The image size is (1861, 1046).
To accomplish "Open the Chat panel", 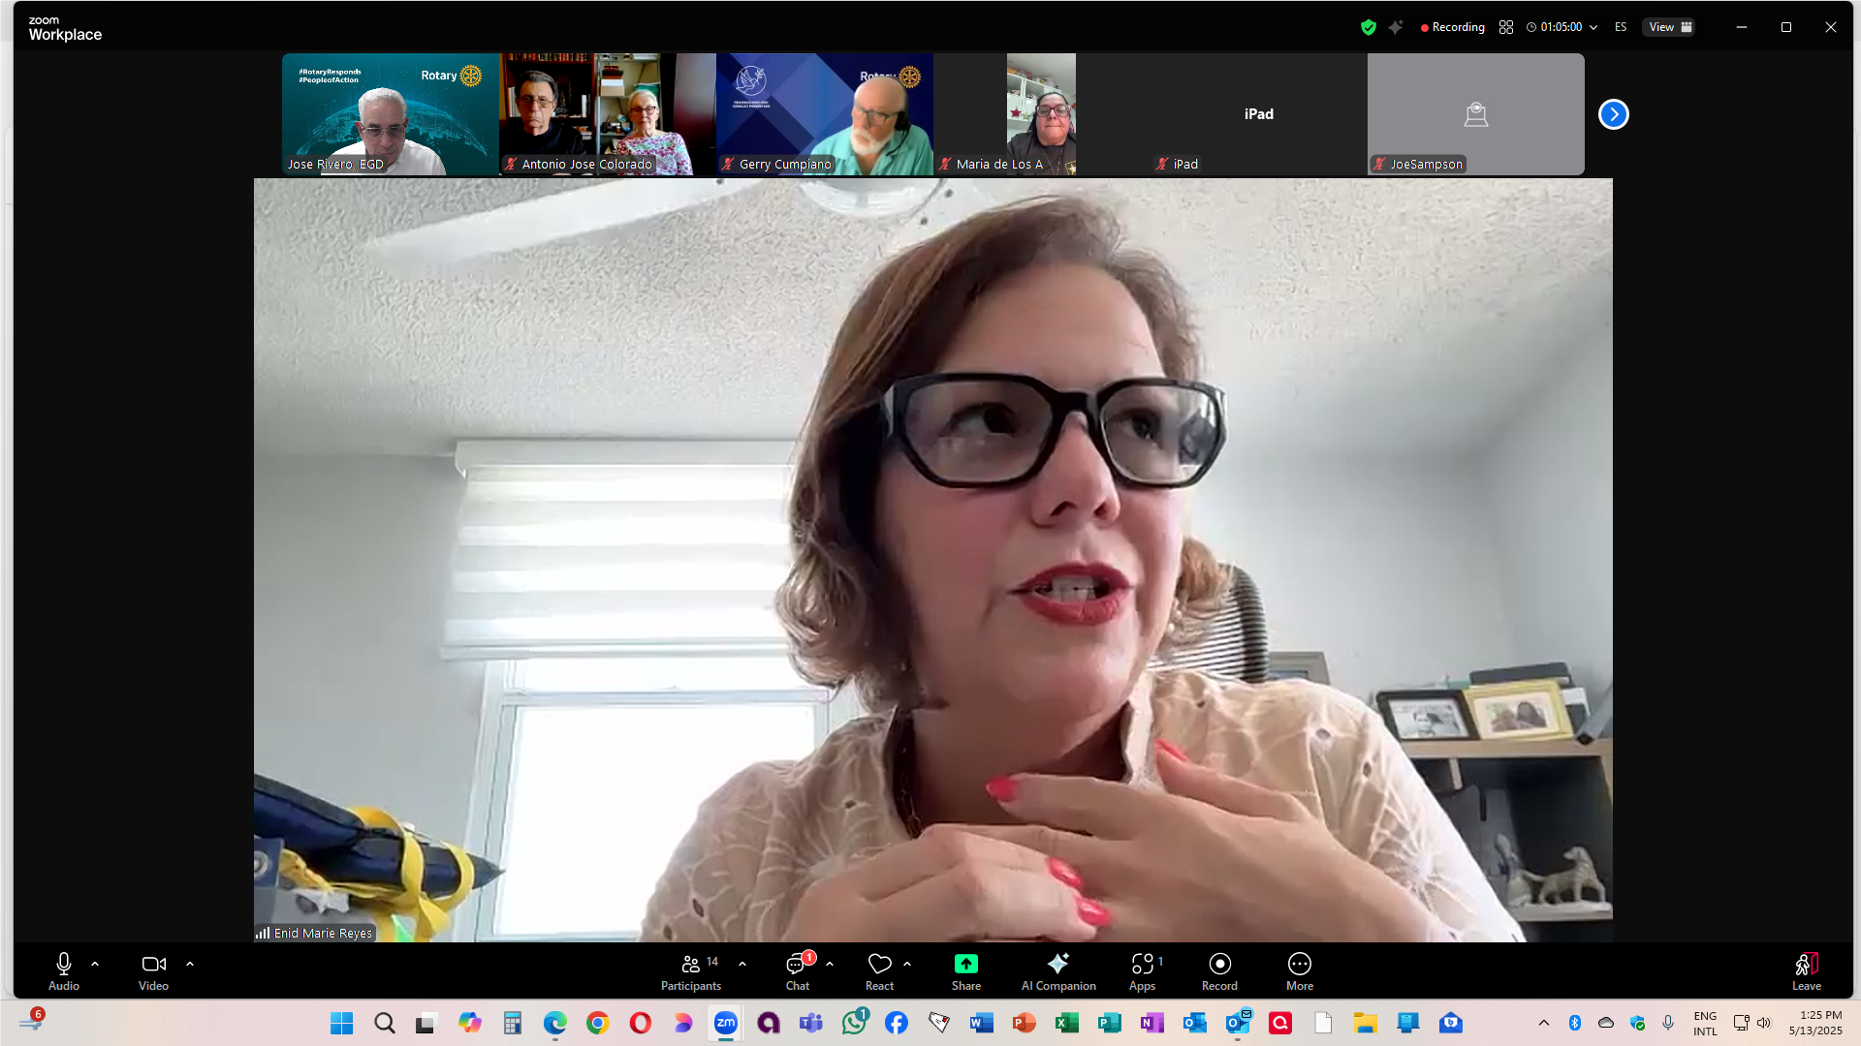I will pos(797,970).
